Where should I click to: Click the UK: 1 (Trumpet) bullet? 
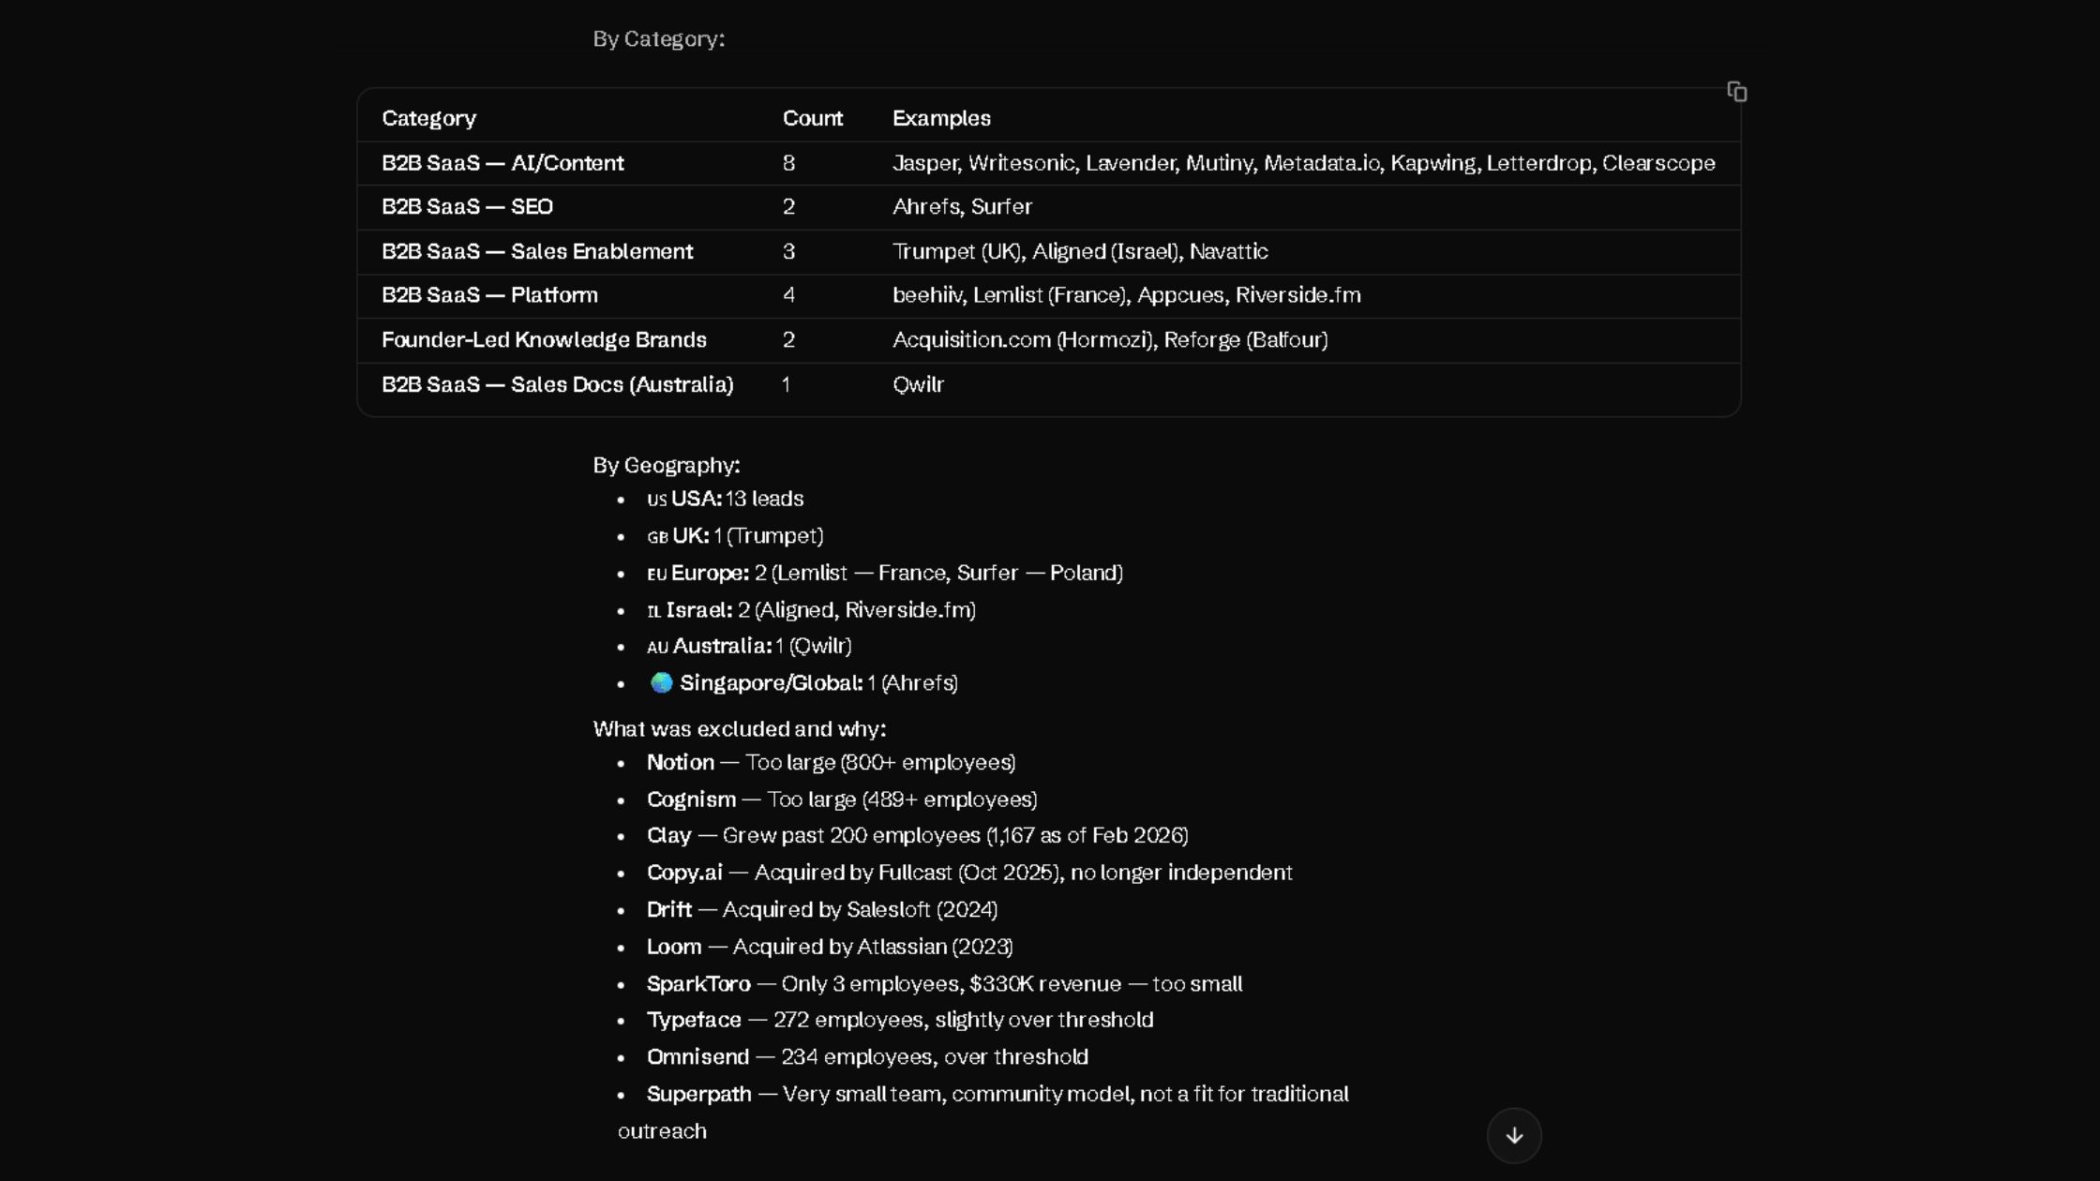click(x=735, y=536)
